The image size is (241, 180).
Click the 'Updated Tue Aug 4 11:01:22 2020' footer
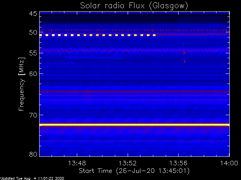click(x=32, y=178)
